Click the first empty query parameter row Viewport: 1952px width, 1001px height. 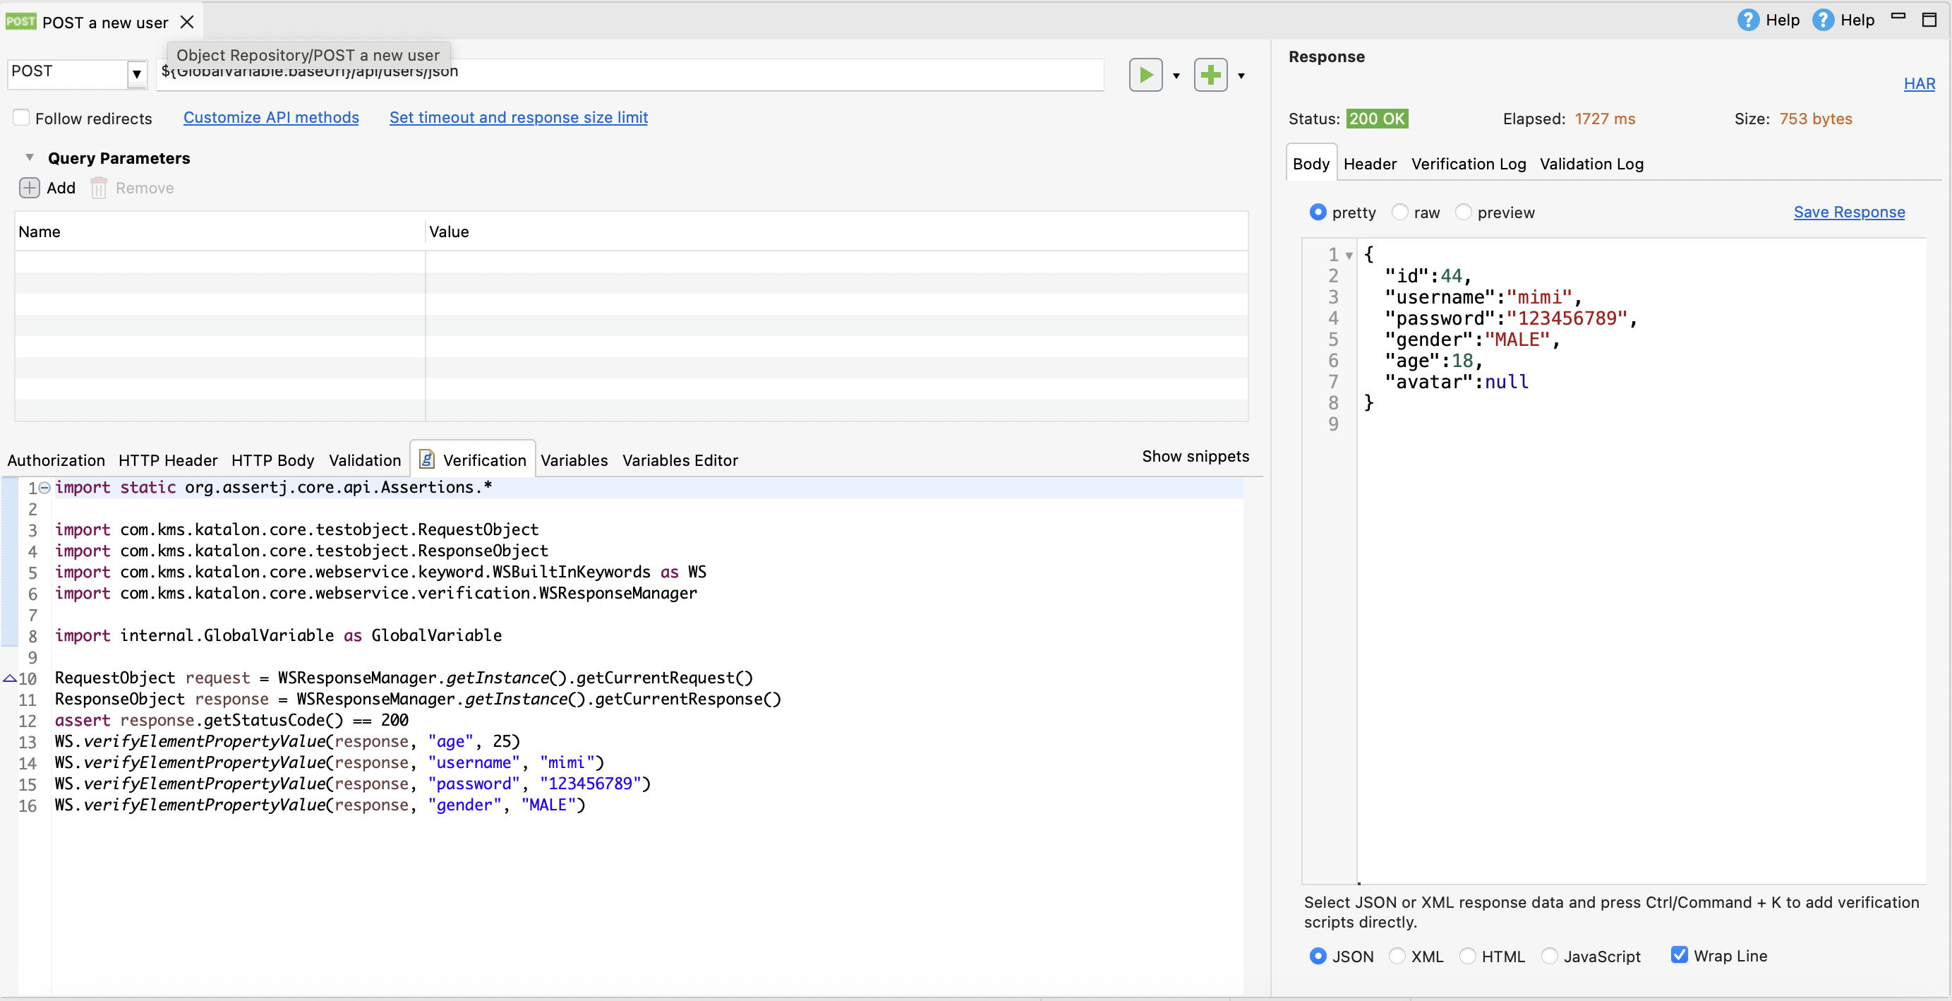(631, 261)
